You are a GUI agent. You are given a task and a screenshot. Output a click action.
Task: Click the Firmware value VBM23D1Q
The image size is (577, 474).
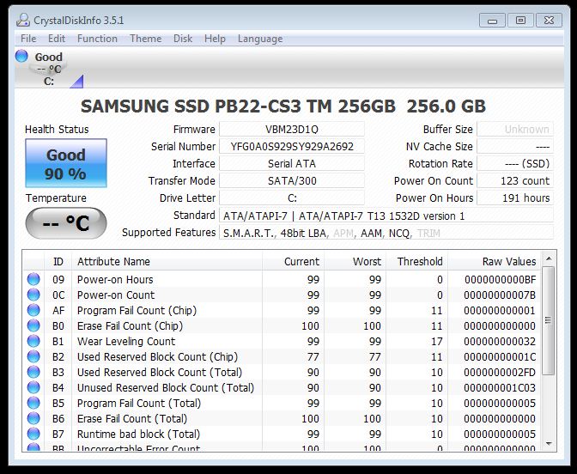point(292,129)
